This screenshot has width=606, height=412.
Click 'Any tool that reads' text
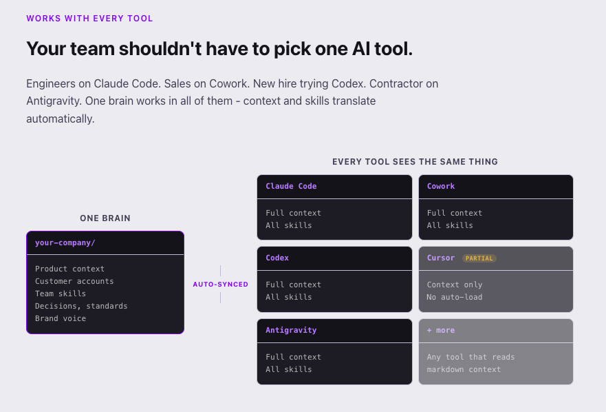[470, 357]
